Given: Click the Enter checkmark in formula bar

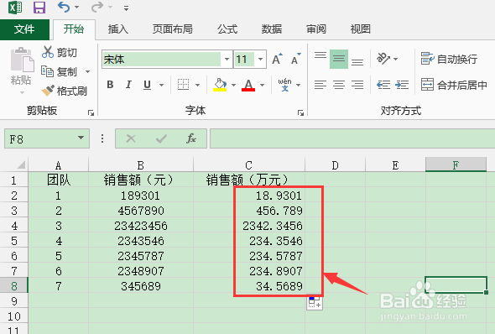Looking at the screenshot, I should pyautogui.click(x=161, y=138).
